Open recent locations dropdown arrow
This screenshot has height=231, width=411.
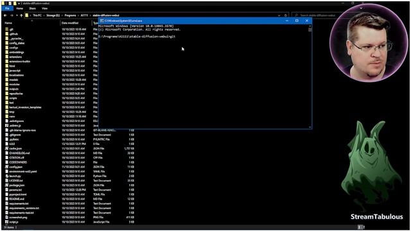[x=17, y=15]
